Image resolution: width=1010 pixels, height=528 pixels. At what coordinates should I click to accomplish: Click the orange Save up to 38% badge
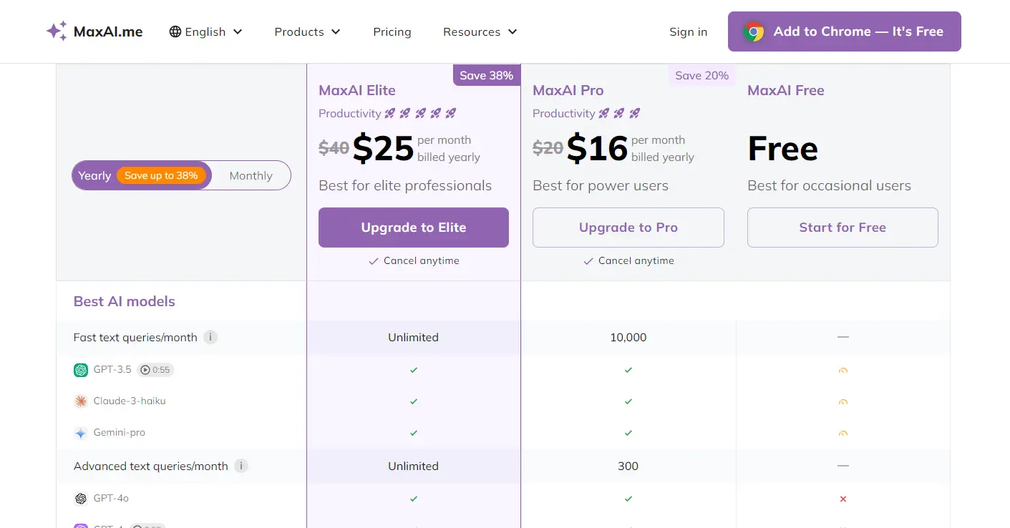(x=161, y=175)
